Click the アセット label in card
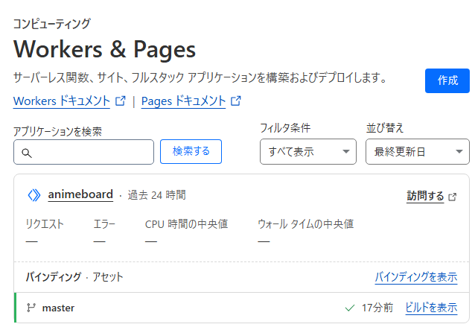Image resolution: width=475 pixels, height=330 pixels. [x=108, y=276]
